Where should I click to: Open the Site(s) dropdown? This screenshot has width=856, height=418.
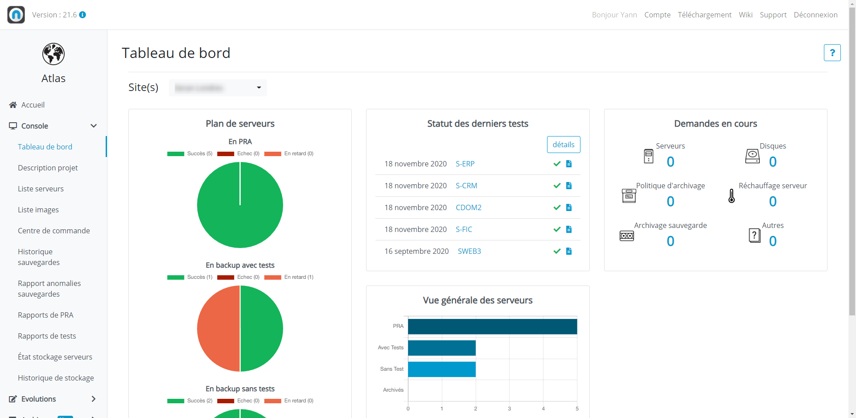pos(218,88)
